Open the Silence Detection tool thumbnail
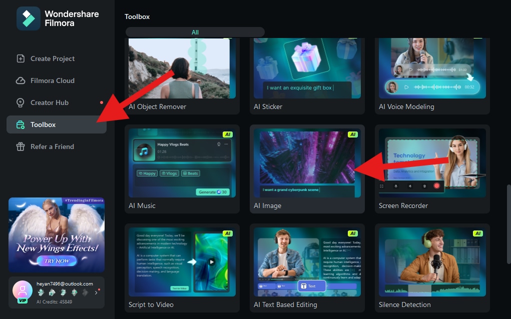Image resolution: width=511 pixels, height=319 pixels. click(x=432, y=262)
